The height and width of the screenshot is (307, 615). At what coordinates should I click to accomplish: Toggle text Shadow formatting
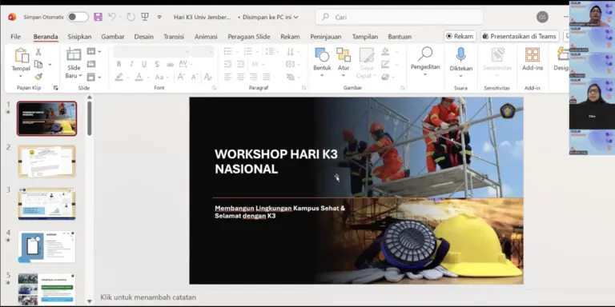click(x=157, y=64)
